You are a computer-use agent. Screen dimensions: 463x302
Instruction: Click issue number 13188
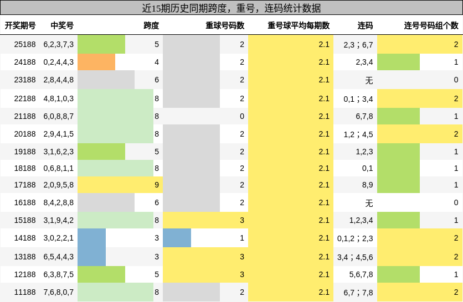[x=25, y=257]
